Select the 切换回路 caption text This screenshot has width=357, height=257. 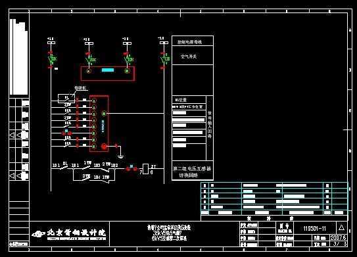(188, 175)
